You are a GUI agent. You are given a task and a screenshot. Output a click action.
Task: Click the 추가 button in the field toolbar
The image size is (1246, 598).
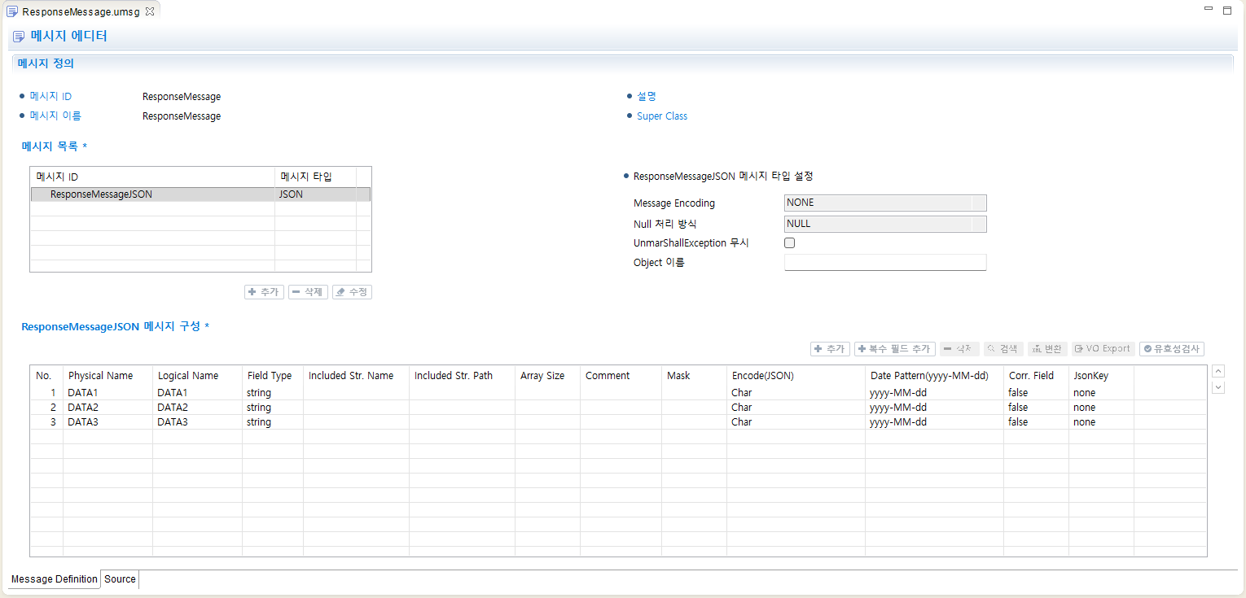pyautogui.click(x=830, y=348)
